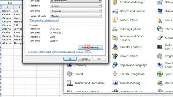Open Date and Time icon

click(x=160, y=2)
